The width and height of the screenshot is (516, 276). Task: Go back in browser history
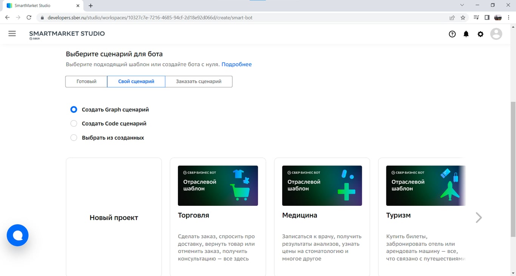coord(7,17)
